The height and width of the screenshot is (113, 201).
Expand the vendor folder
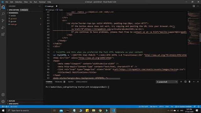(x=13, y=16)
